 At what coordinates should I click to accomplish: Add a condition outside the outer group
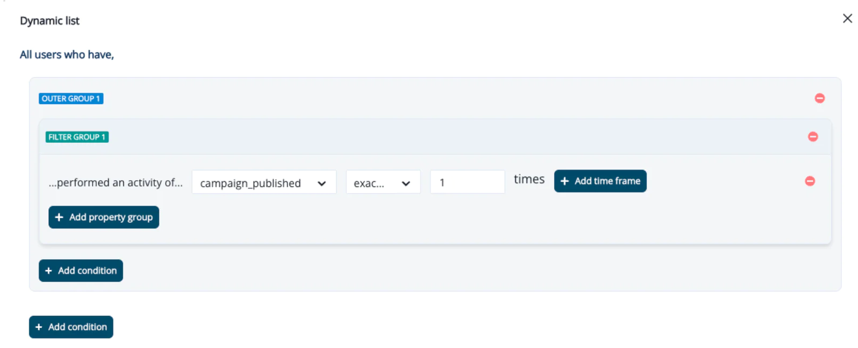pos(71,327)
